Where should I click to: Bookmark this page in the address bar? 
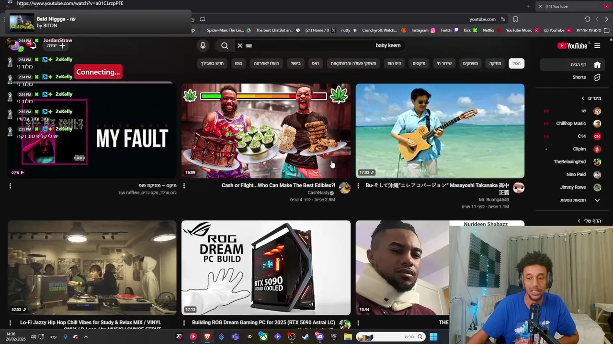click(x=515, y=19)
